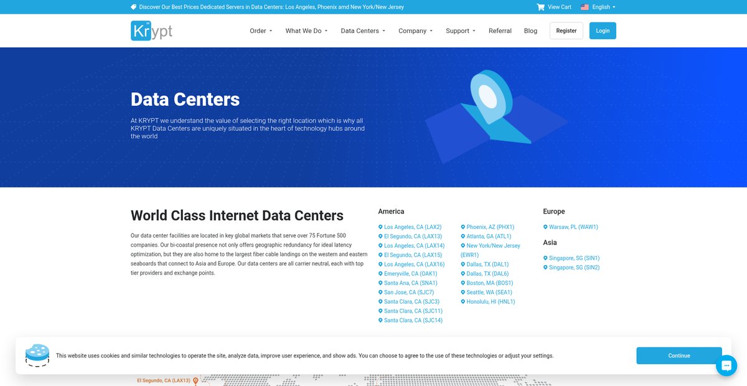The width and height of the screenshot is (747, 386).
Task: Go to the Referral page
Action: (x=500, y=31)
